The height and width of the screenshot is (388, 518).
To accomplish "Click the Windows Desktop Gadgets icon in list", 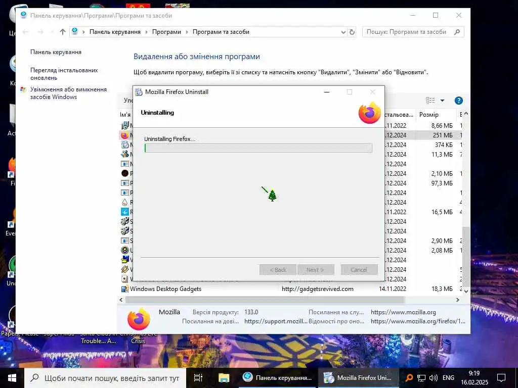I will point(125,289).
